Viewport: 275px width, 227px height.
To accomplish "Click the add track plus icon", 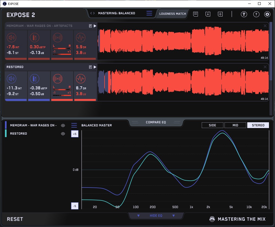I will point(220,14).
